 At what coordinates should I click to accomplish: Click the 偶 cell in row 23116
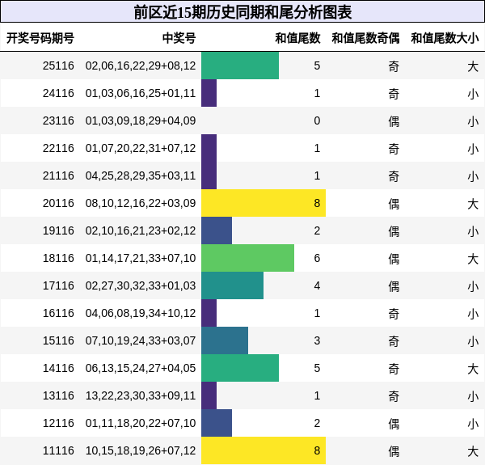394,121
